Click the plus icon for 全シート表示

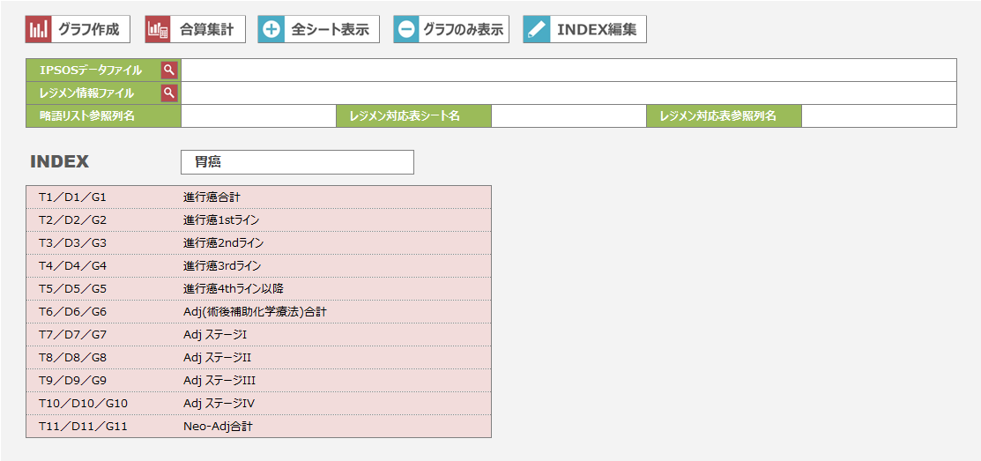271,29
